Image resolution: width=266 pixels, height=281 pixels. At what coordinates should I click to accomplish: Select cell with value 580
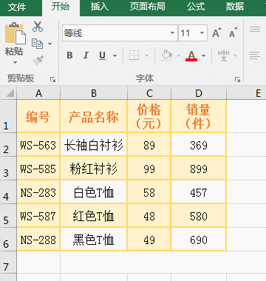pos(199,216)
